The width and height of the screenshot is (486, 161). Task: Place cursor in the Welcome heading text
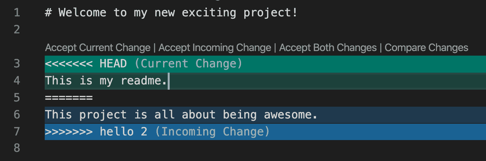click(x=171, y=13)
